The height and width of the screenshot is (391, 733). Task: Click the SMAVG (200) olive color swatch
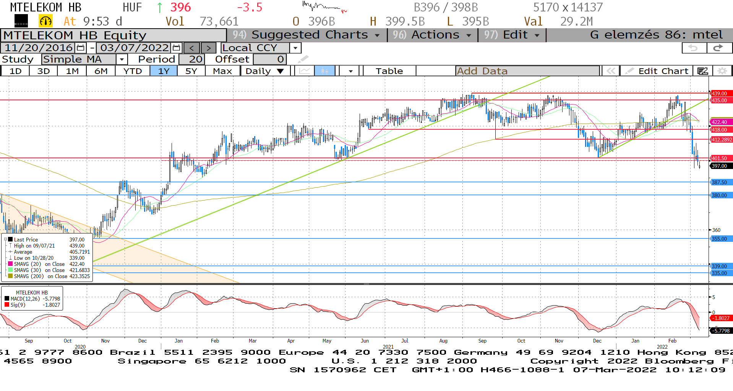pos(10,276)
